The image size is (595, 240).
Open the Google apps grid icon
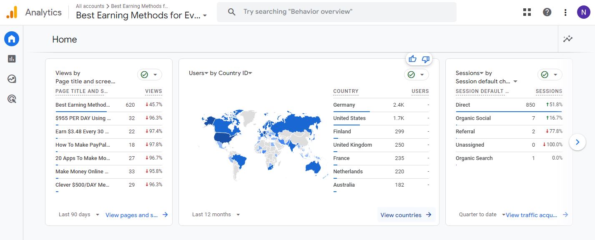(x=527, y=12)
